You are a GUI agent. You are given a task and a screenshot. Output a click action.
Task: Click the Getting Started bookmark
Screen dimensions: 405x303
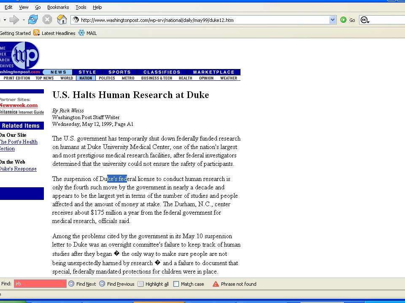click(x=15, y=33)
